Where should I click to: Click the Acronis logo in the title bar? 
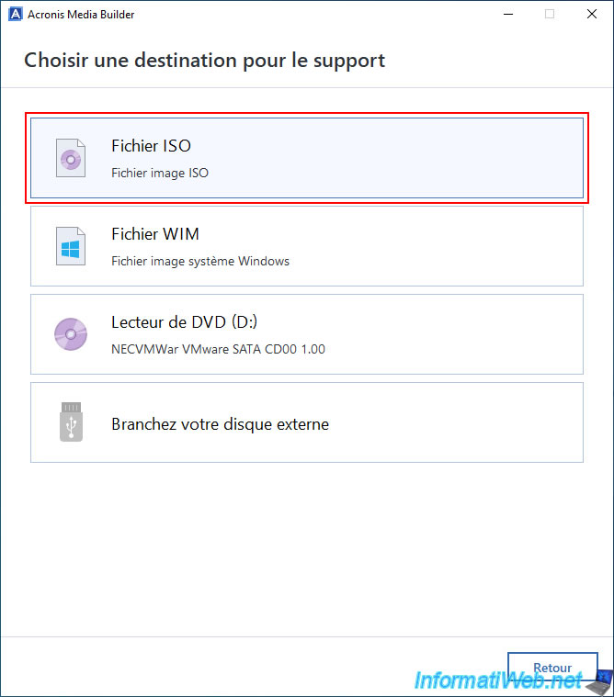14,15
